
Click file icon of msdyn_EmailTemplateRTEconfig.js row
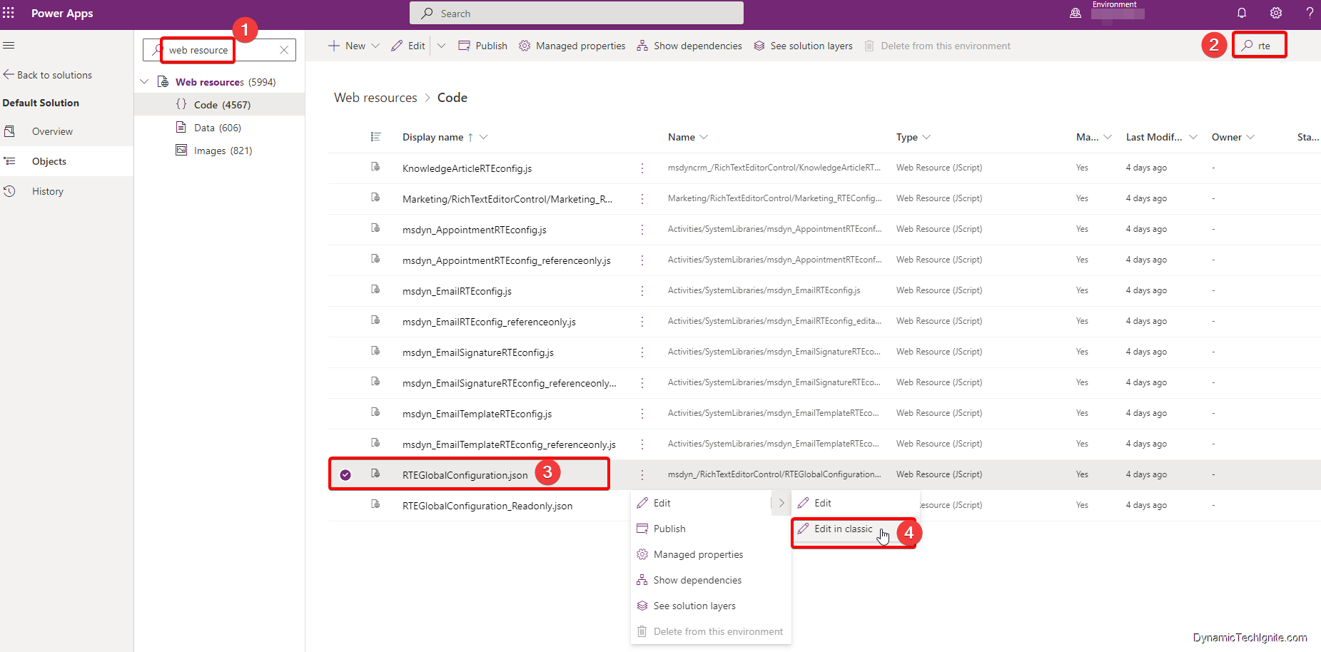375,413
